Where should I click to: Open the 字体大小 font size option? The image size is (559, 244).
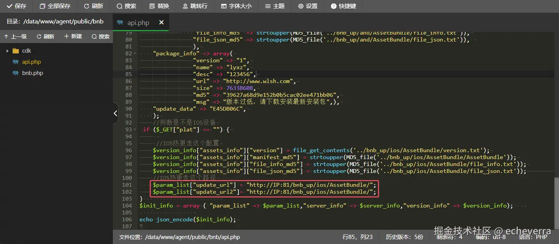[x=236, y=6]
